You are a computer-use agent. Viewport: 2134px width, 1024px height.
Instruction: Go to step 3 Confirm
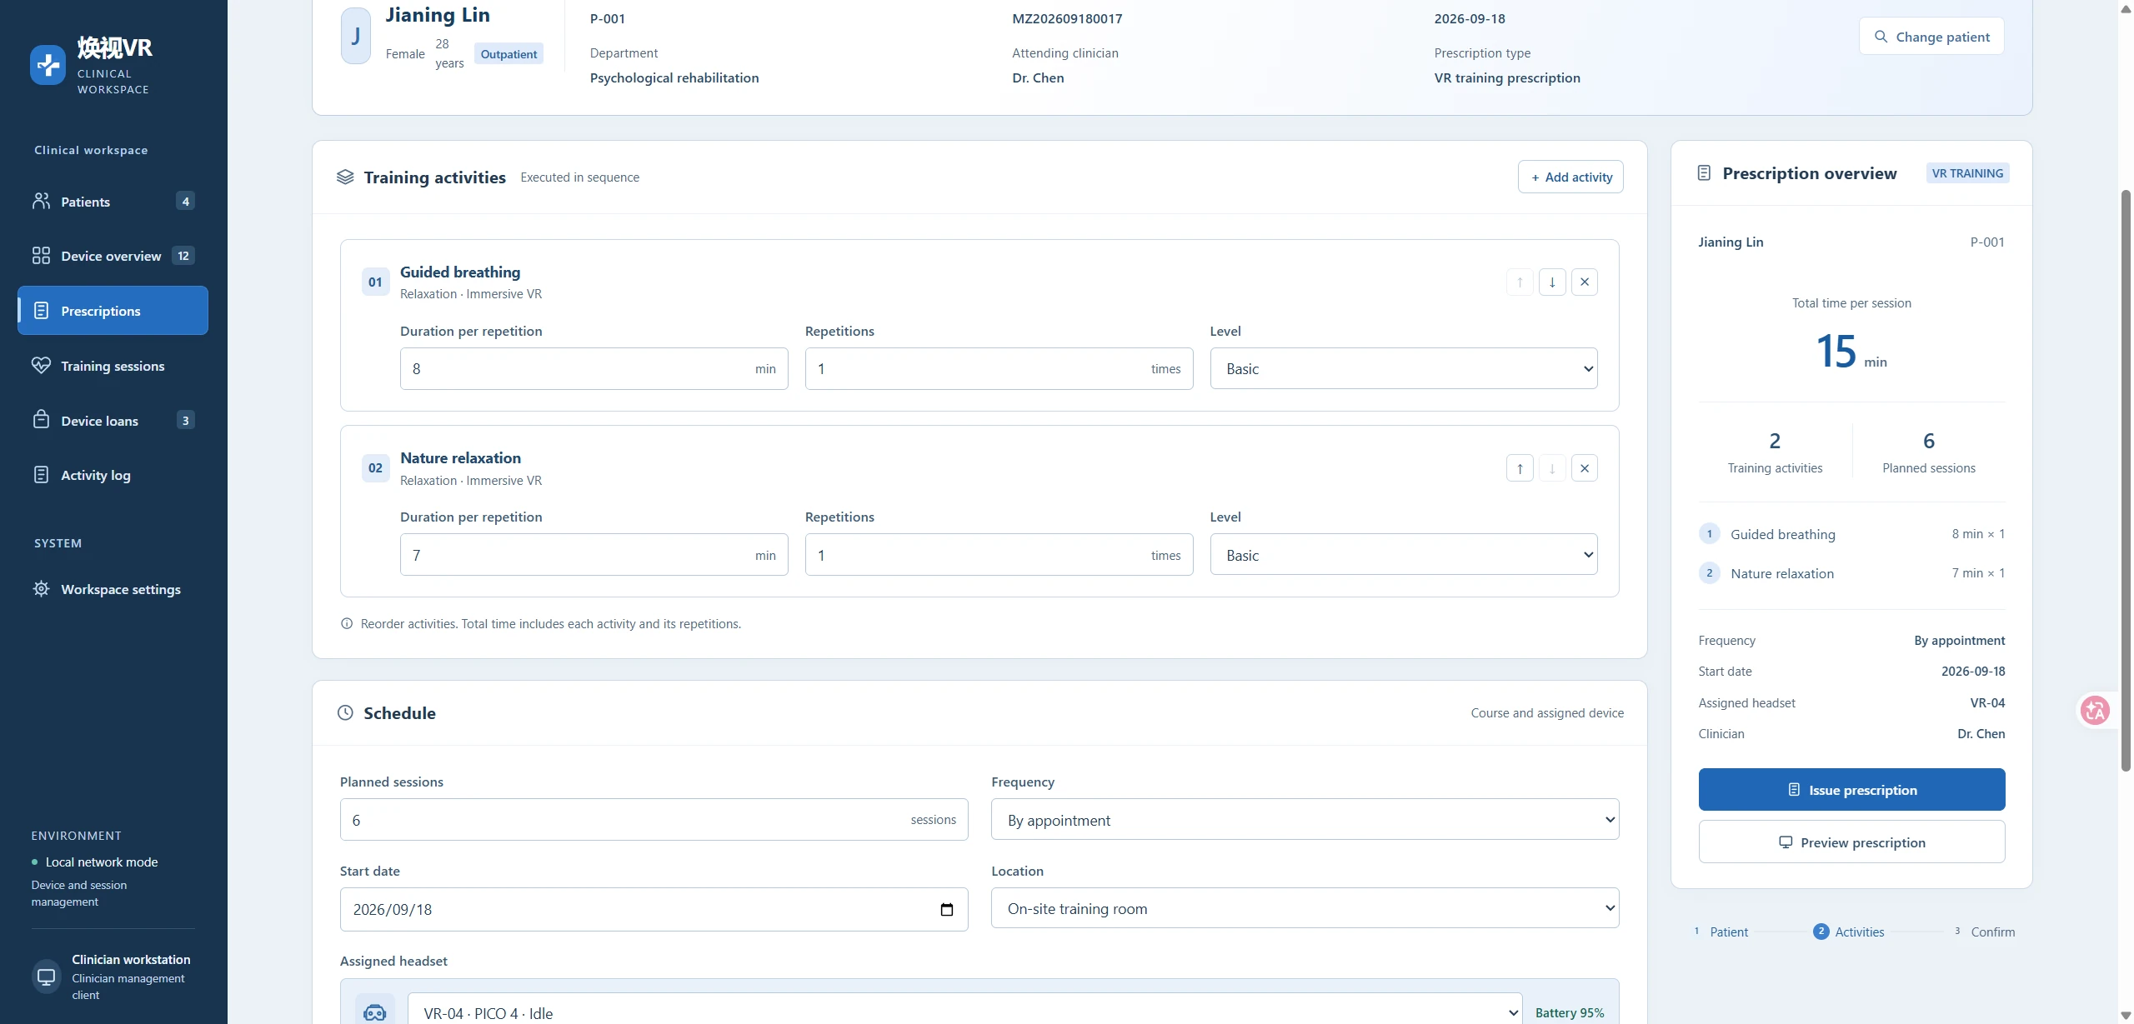(x=1984, y=932)
